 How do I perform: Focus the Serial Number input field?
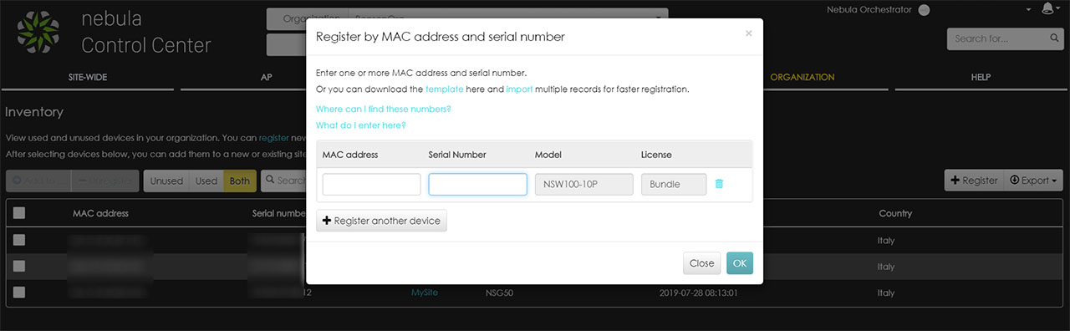pyautogui.click(x=477, y=184)
